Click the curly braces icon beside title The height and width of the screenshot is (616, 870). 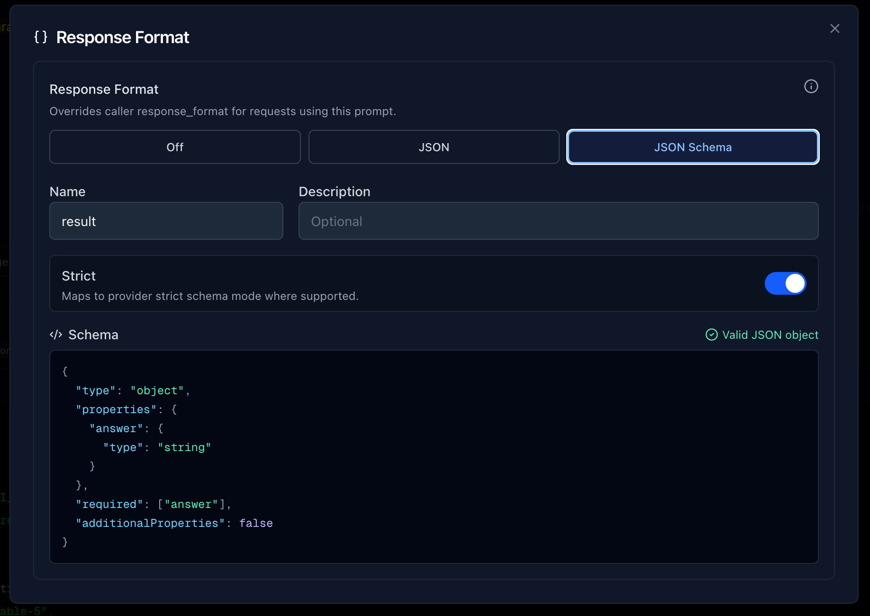coord(41,37)
